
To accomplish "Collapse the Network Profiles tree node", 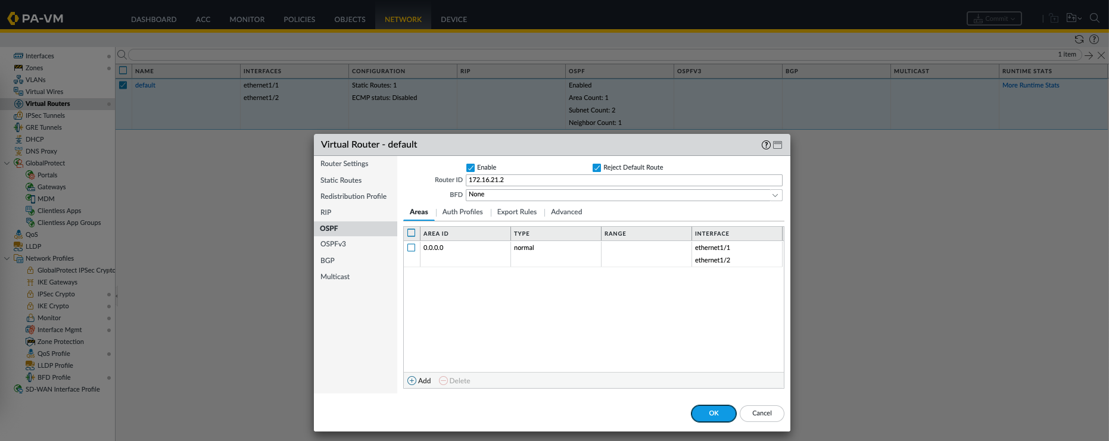I will pos(7,258).
